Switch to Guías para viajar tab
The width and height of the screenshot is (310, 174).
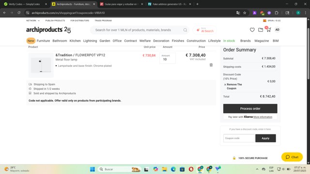(x=121, y=4)
